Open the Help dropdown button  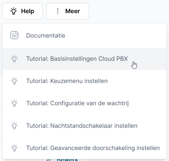click(23, 11)
